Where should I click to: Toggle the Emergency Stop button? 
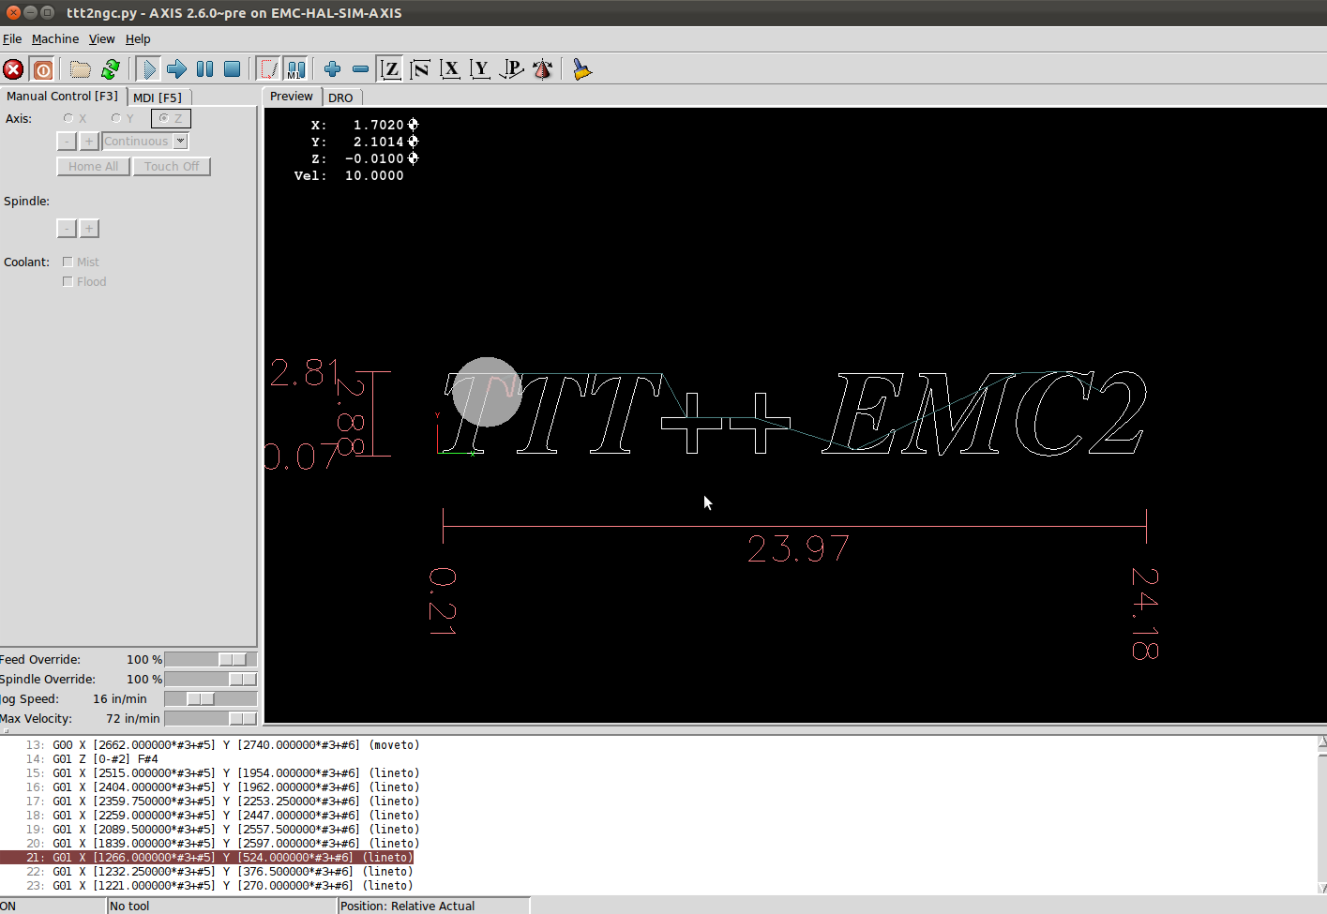tap(13, 69)
